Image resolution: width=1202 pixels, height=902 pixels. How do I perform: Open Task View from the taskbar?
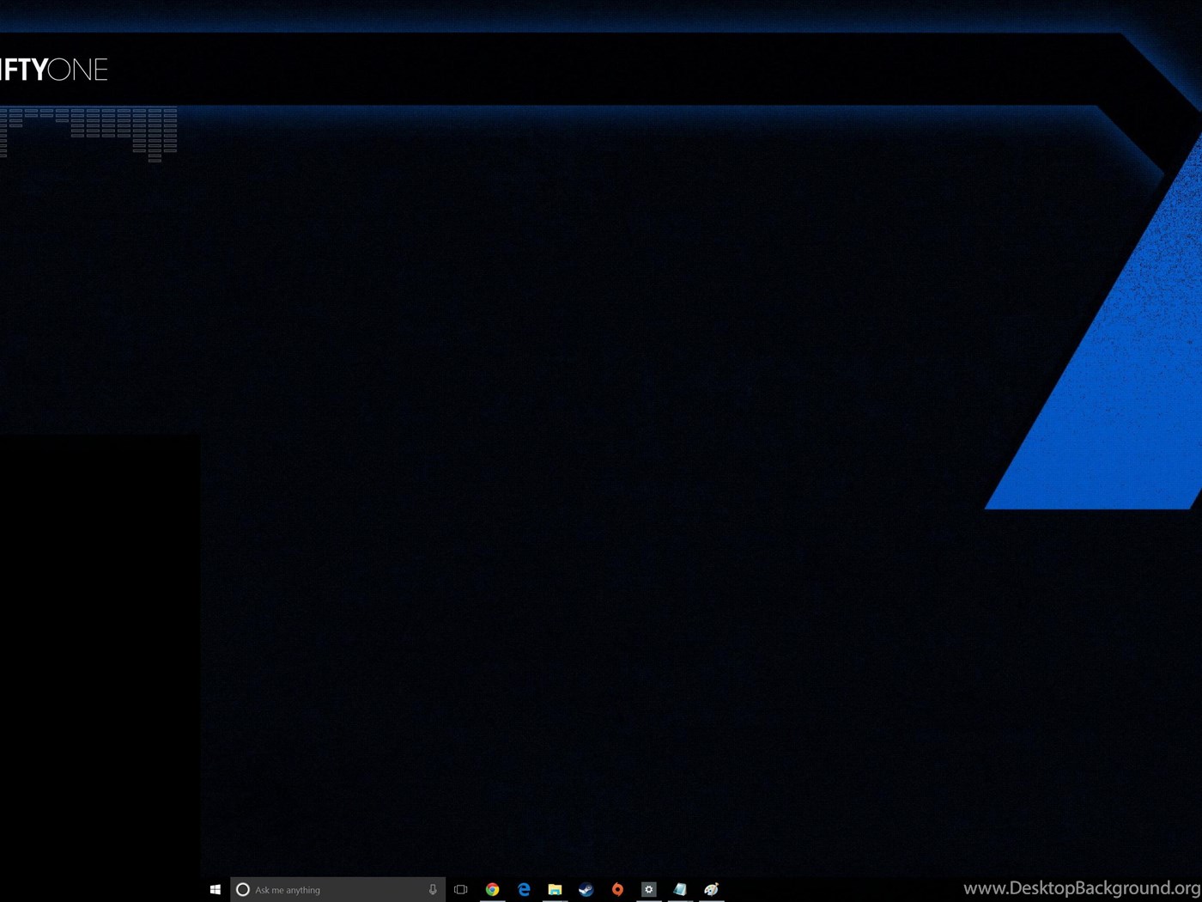tap(461, 890)
